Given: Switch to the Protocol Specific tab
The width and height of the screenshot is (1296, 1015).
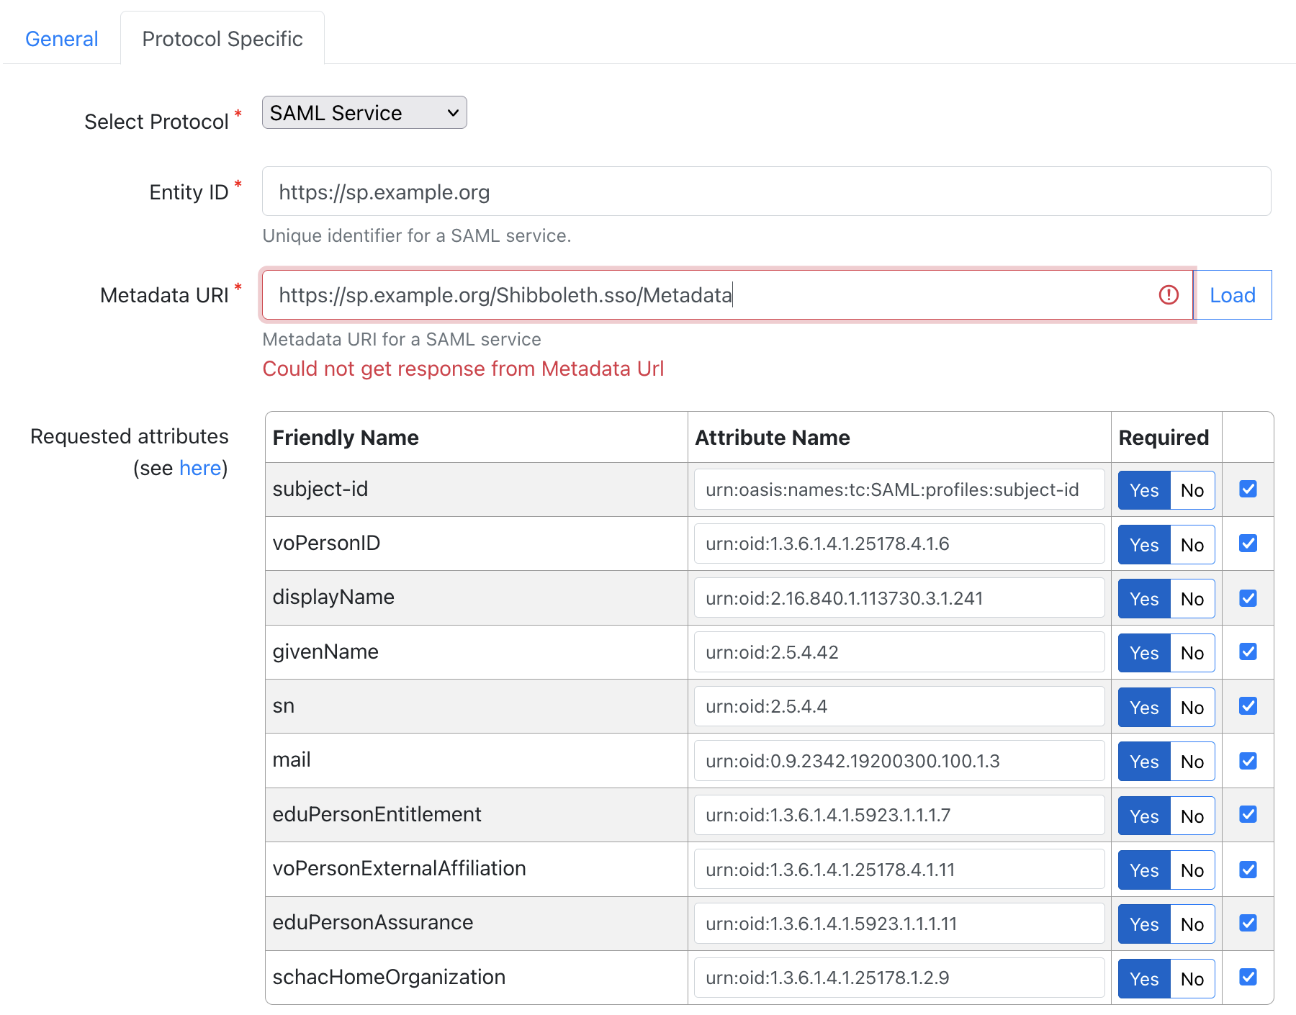Looking at the screenshot, I should (x=222, y=38).
